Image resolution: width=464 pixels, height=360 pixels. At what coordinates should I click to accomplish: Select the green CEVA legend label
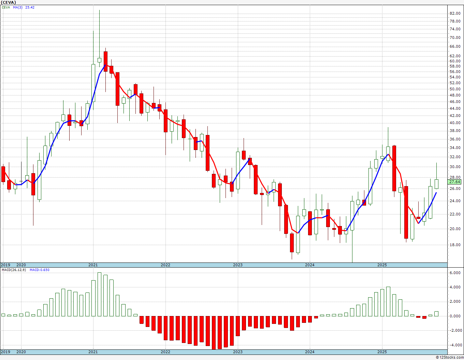coord(6,7)
